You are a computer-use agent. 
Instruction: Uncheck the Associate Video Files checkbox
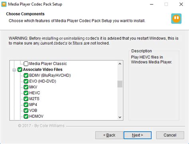(20, 69)
